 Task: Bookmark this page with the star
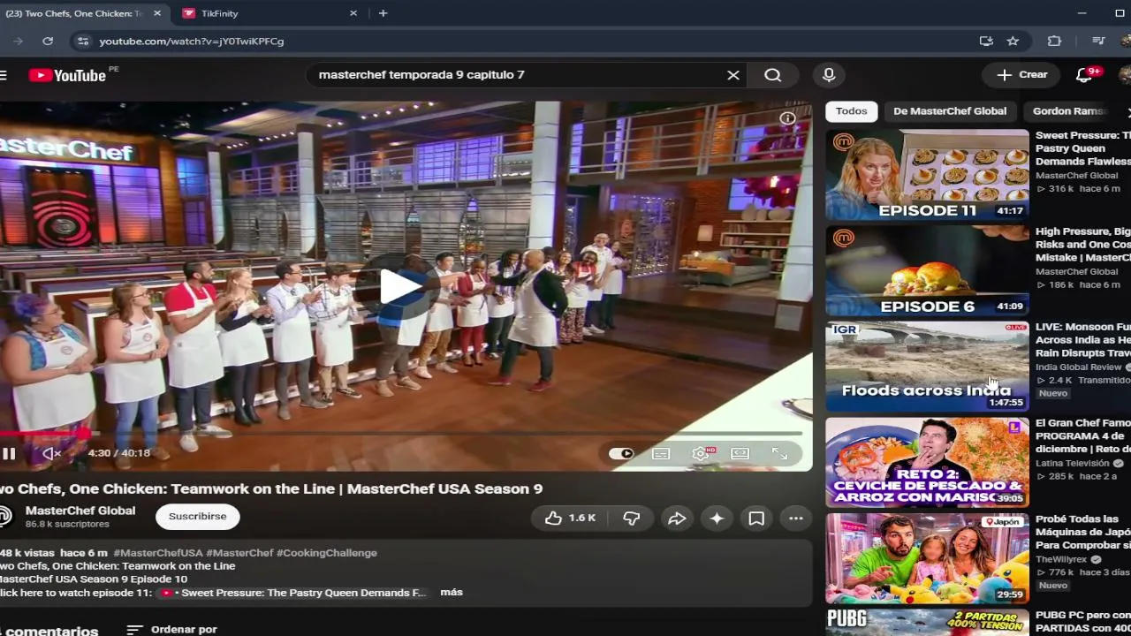[1013, 42]
